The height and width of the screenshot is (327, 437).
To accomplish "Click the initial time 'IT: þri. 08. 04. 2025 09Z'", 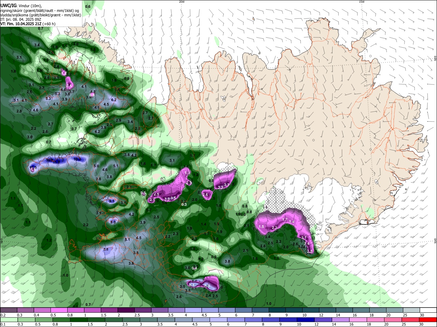I will pyautogui.click(x=21, y=19).
